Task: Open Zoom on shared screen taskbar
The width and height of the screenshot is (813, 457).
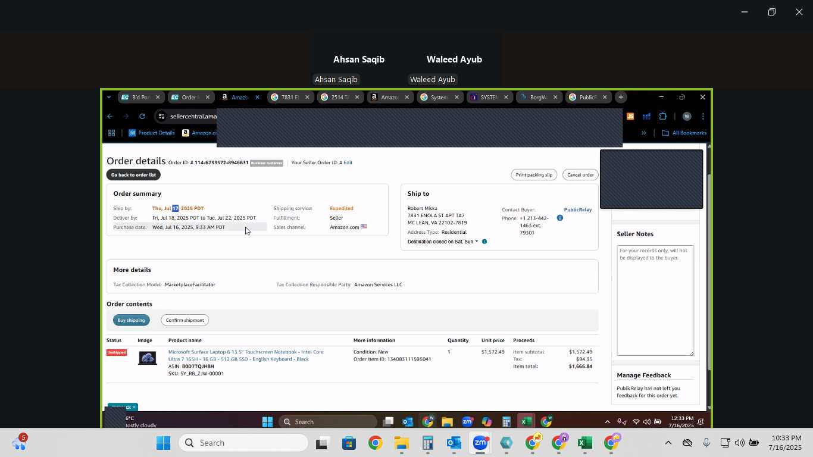Action: coord(467,422)
